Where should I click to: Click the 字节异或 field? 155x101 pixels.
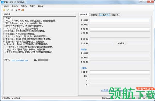coord(138,43)
